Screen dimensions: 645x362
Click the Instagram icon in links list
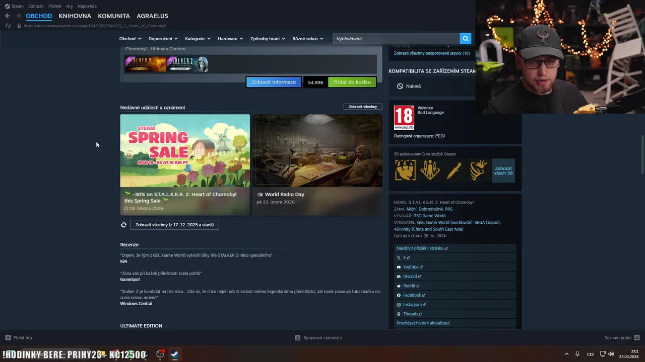(x=399, y=305)
